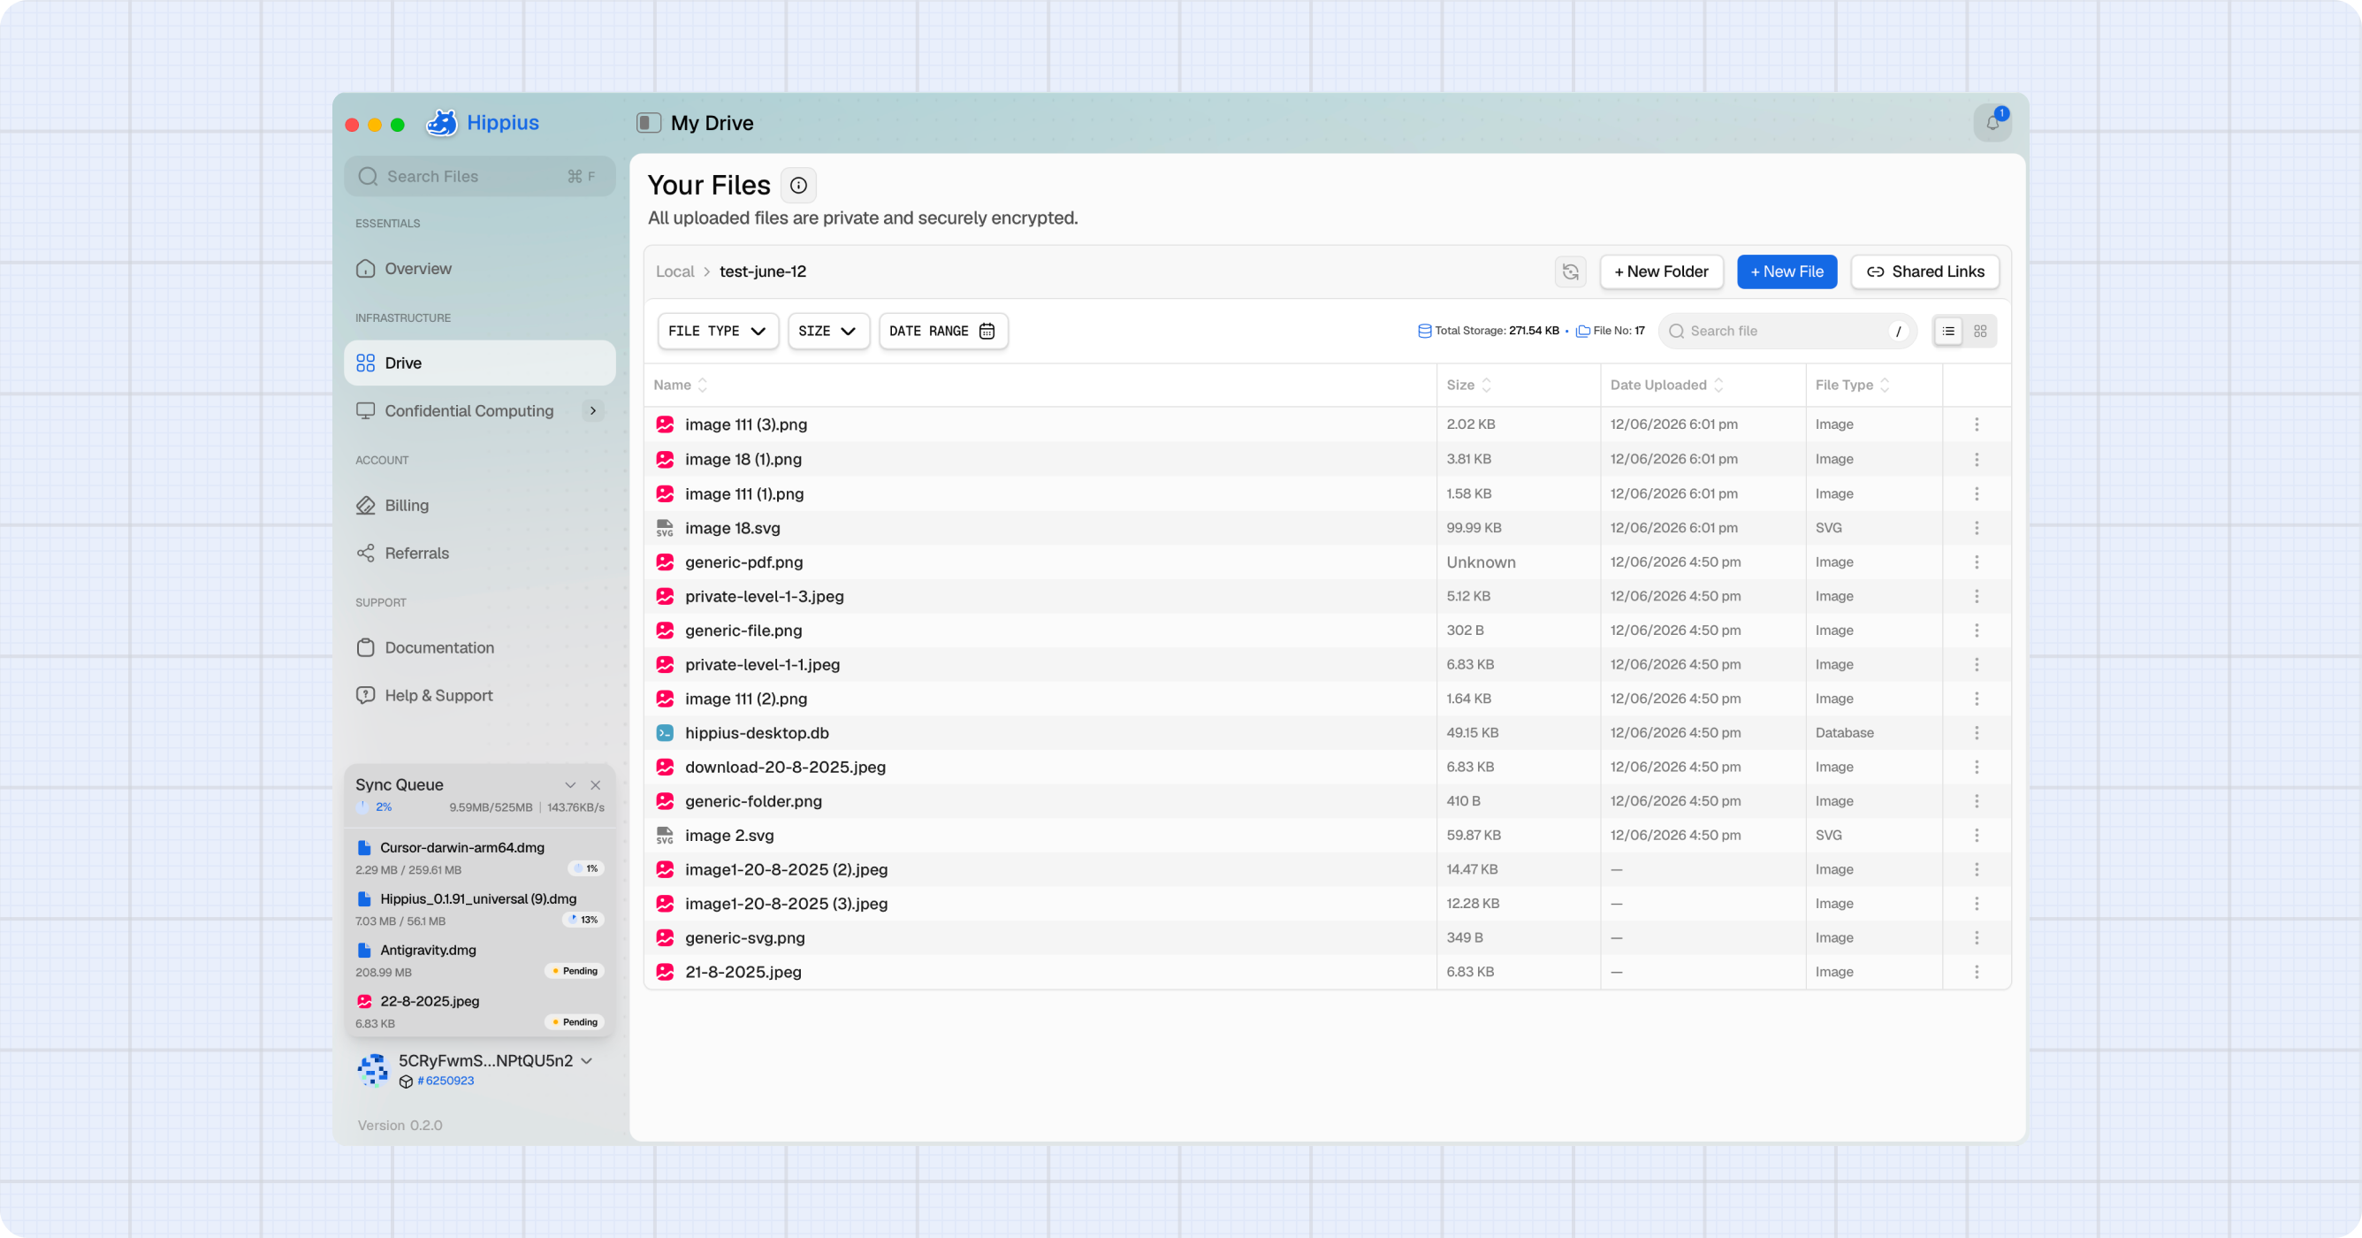Open the account switcher chevron

(x=587, y=1061)
